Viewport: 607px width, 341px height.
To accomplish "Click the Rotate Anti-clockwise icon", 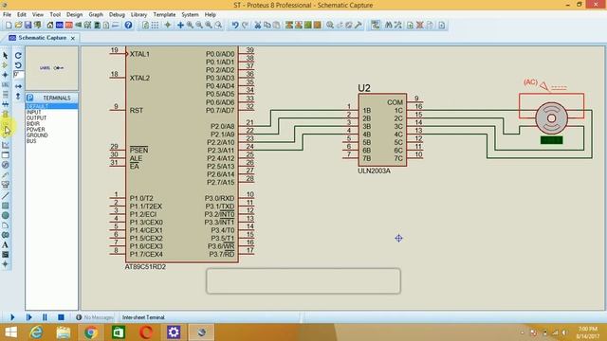I will click(18, 65).
